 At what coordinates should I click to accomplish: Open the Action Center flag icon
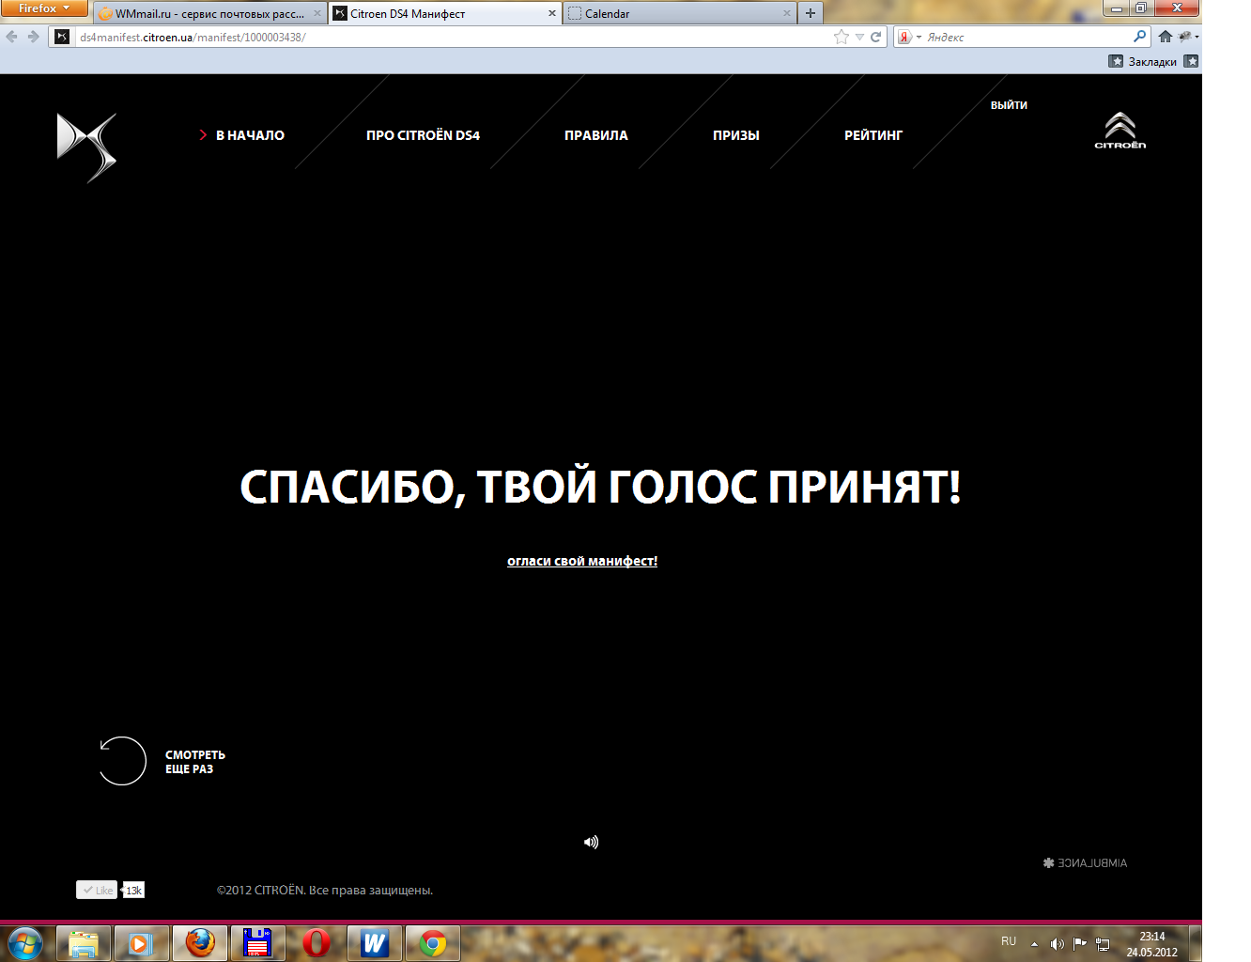[x=1079, y=943]
